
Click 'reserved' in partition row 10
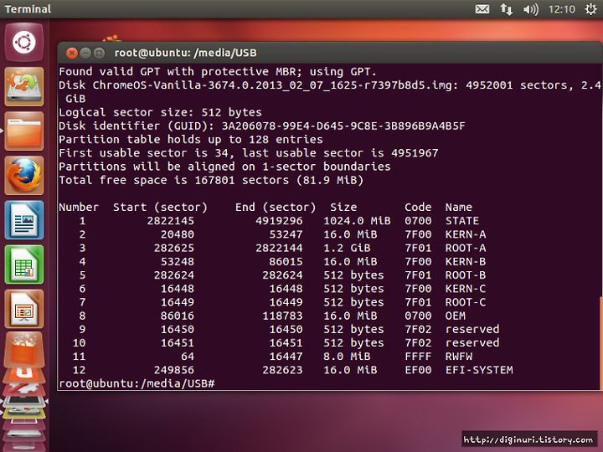(x=472, y=343)
